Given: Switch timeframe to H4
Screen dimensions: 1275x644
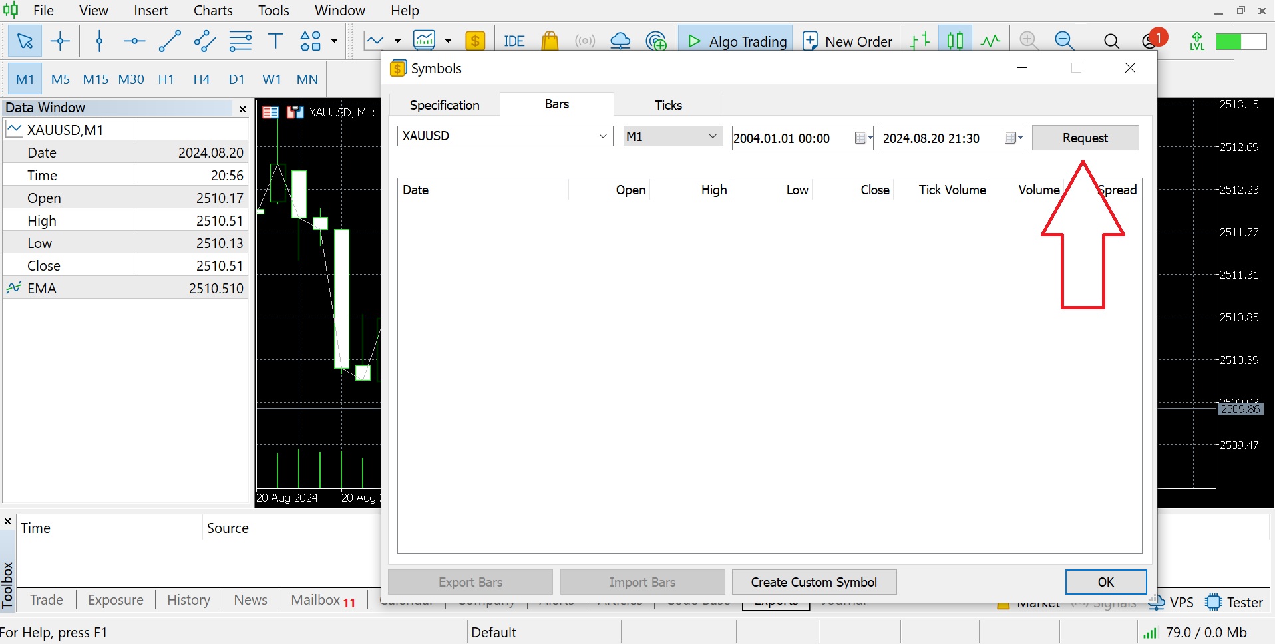Looking at the screenshot, I should coord(202,79).
